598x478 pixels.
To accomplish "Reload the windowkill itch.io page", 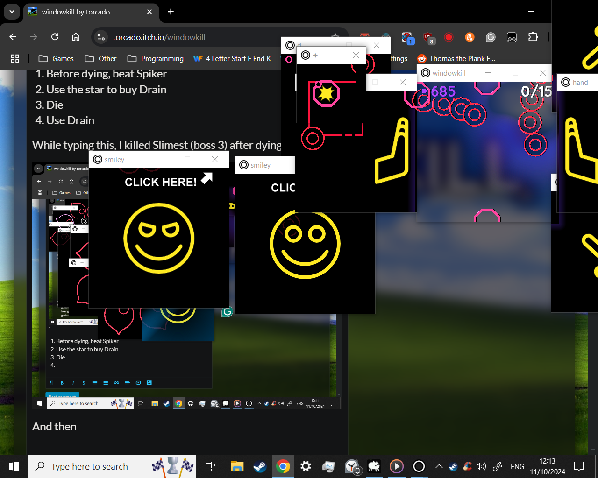I will [x=55, y=37].
